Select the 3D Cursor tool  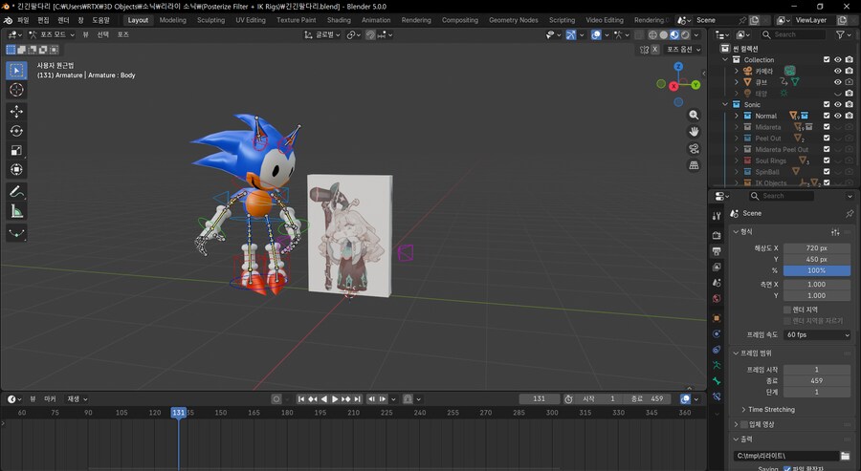point(17,89)
